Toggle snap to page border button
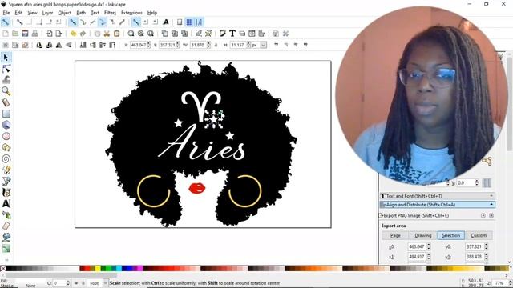The height and width of the screenshot is (288, 513). (180, 22)
